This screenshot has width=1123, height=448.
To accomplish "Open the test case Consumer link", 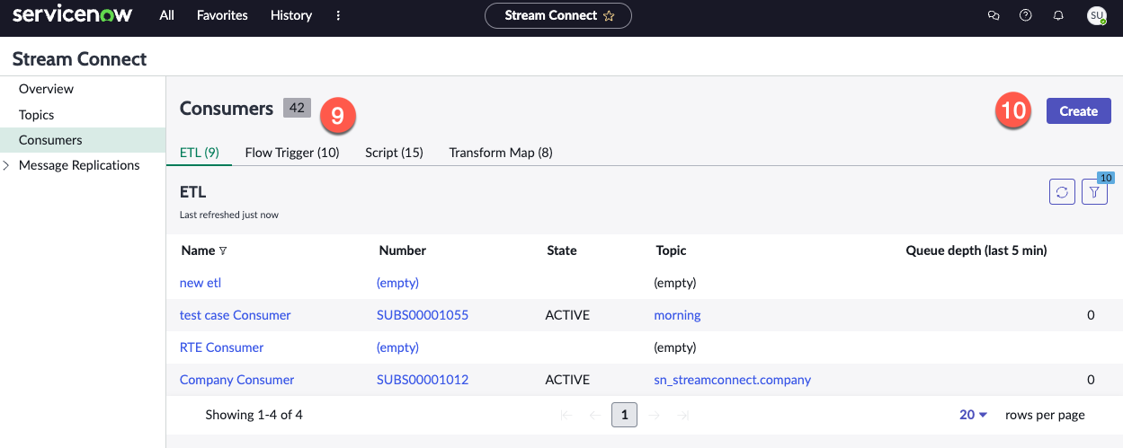I will [236, 315].
